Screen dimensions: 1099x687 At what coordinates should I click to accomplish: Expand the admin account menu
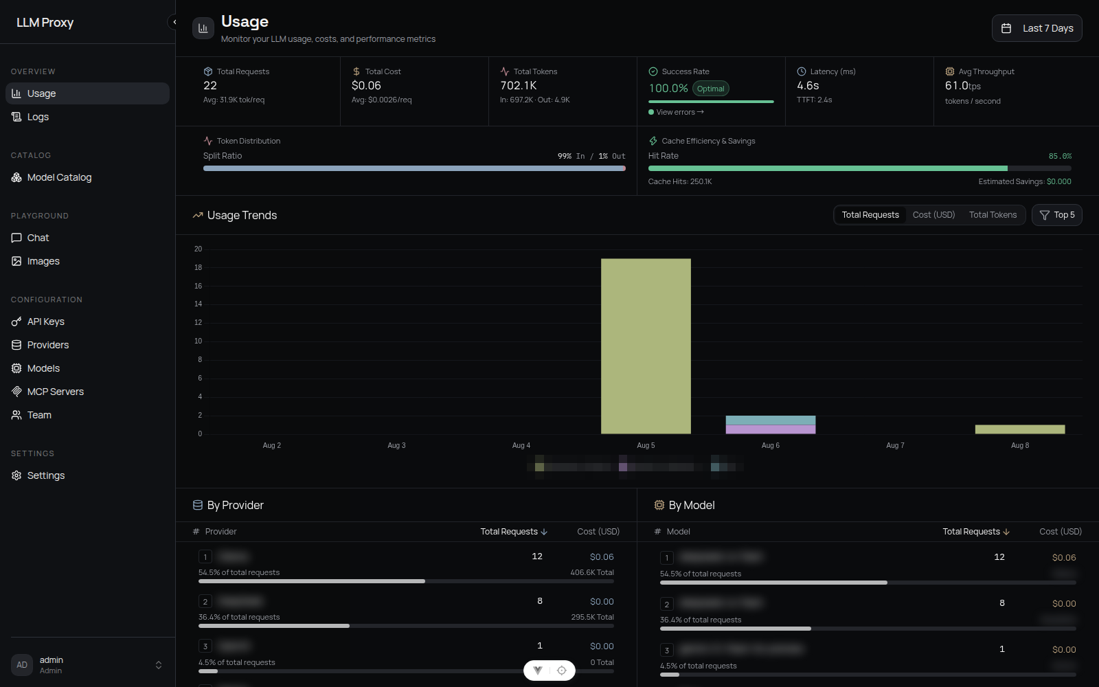coord(159,665)
